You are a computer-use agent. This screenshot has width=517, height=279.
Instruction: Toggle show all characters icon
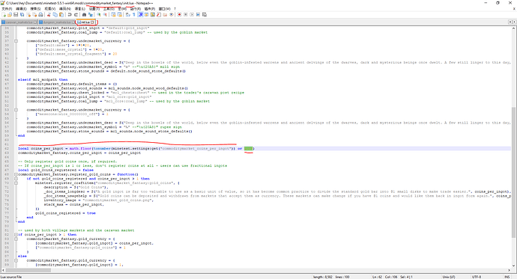click(x=134, y=15)
